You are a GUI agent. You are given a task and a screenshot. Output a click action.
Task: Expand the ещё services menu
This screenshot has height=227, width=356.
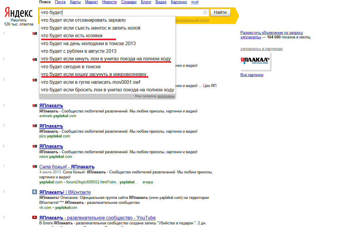[x=195, y=2]
